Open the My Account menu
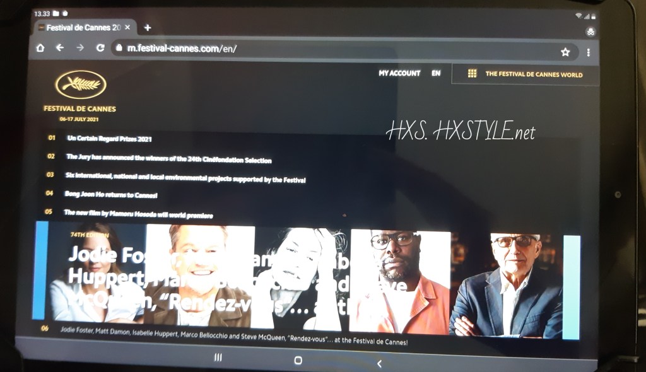Screen dimensions: 646x372 tap(399, 73)
